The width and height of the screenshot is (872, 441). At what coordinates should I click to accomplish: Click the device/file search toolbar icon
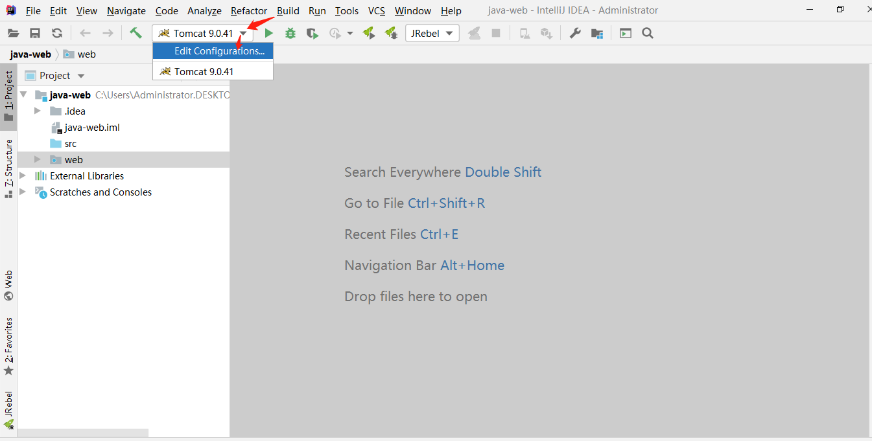click(x=524, y=33)
